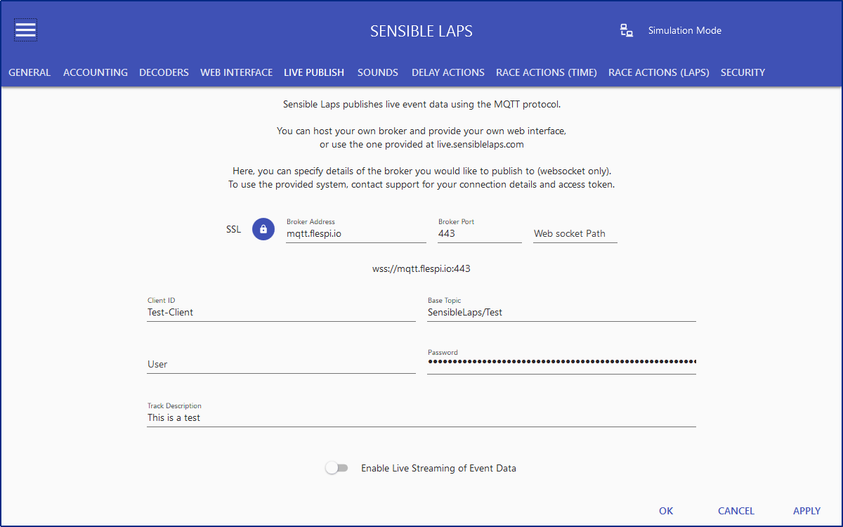Click the Simulation Mode label
The height and width of the screenshot is (527, 843).
click(x=685, y=30)
